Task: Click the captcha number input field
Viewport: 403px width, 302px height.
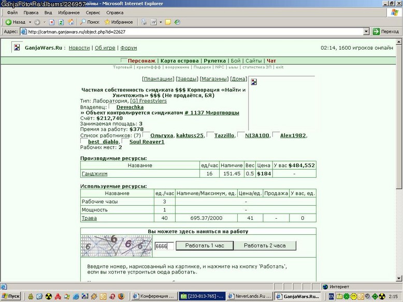Action: [164, 246]
